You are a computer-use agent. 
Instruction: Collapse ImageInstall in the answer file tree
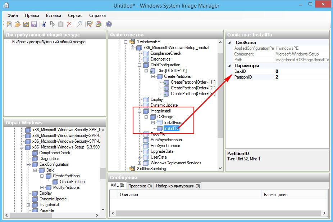point(139,111)
